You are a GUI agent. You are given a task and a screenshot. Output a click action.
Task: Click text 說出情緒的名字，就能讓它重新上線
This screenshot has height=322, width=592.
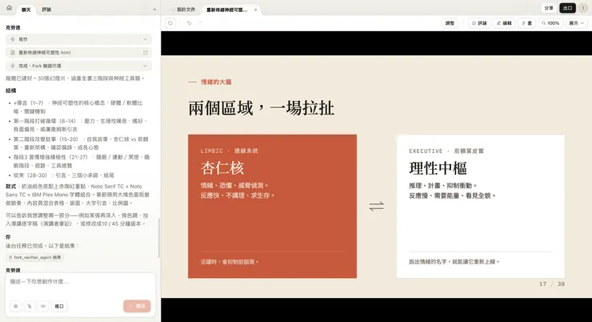454,262
